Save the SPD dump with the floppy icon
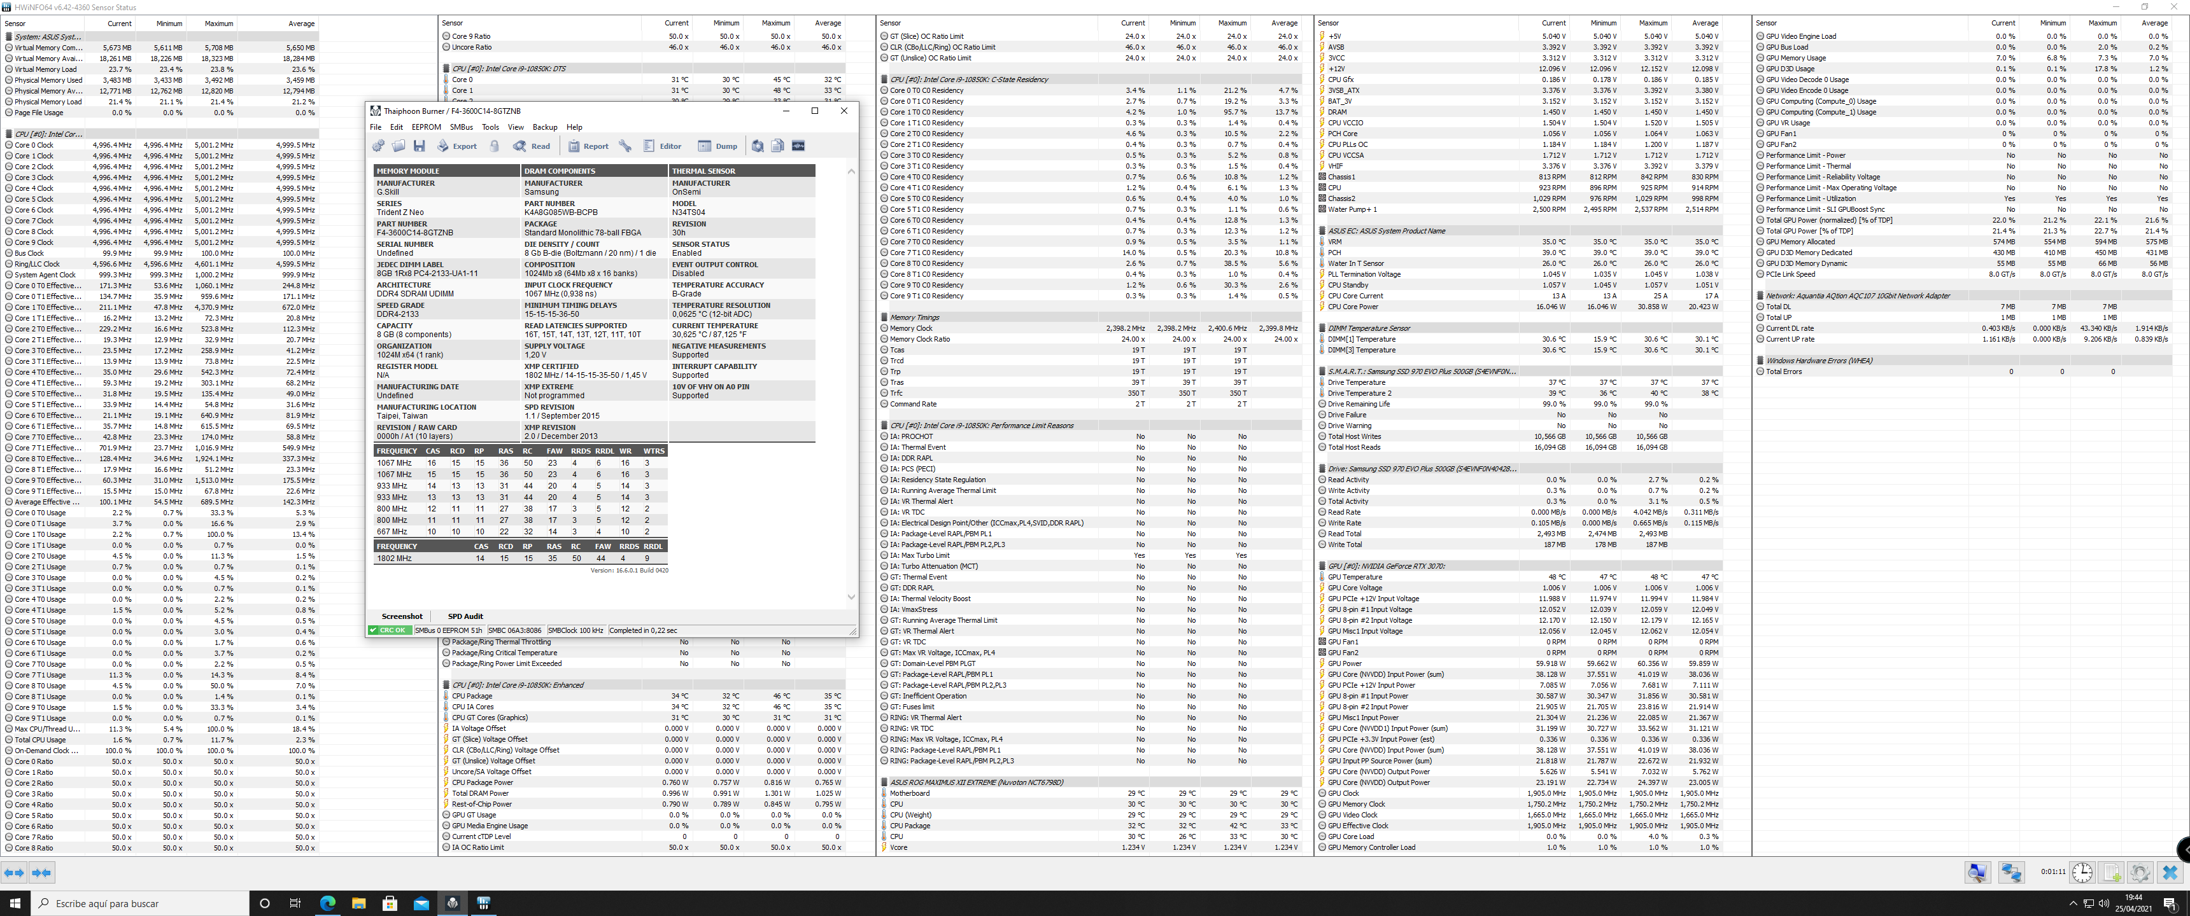 tap(419, 146)
